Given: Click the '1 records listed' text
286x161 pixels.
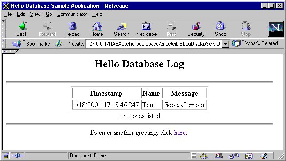Looking at the screenshot, I should [x=140, y=116].
